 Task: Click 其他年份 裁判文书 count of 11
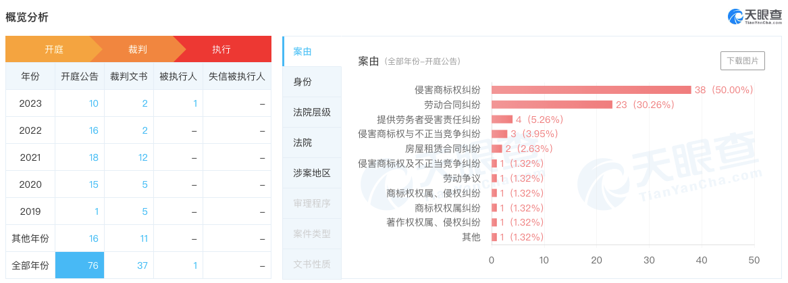(x=142, y=238)
